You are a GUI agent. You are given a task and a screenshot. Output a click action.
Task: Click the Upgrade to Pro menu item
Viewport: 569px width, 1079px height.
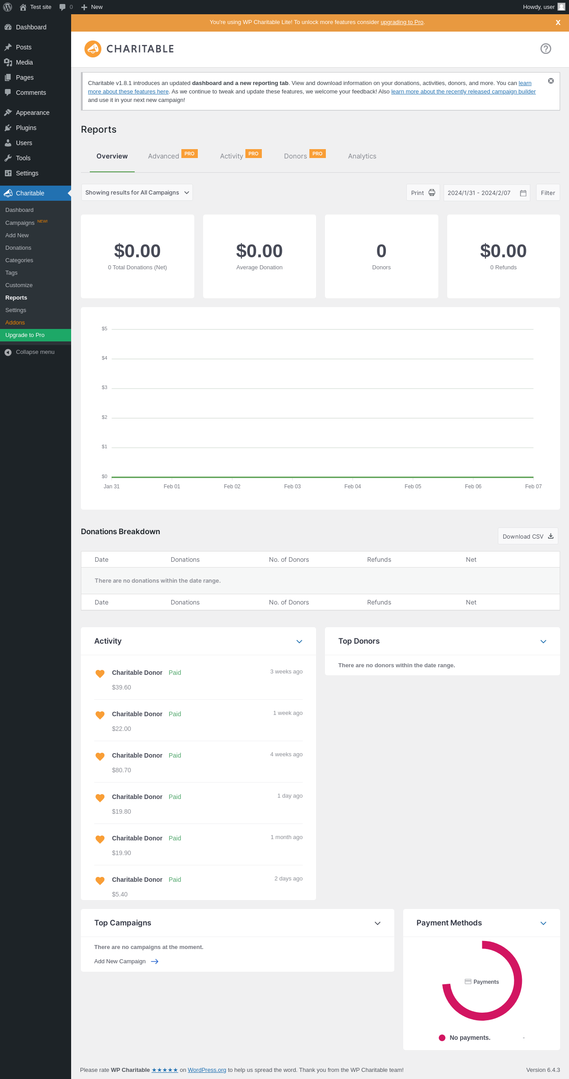pyautogui.click(x=36, y=335)
